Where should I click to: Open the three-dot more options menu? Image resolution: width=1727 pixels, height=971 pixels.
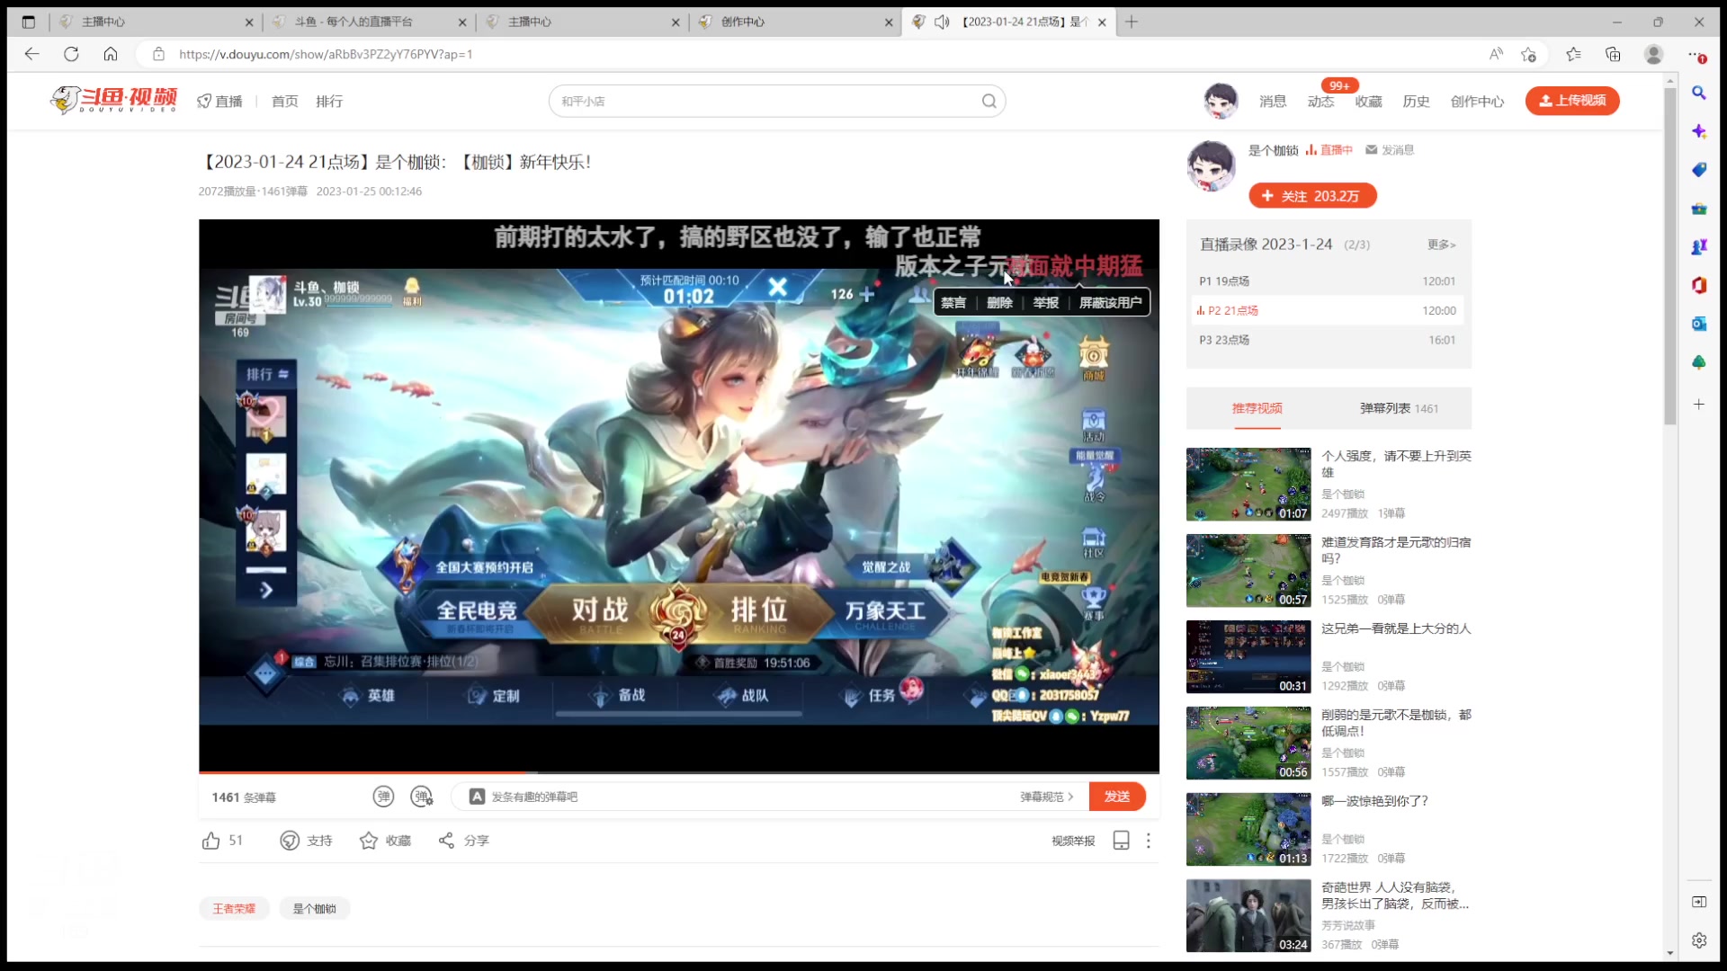coord(1149,840)
